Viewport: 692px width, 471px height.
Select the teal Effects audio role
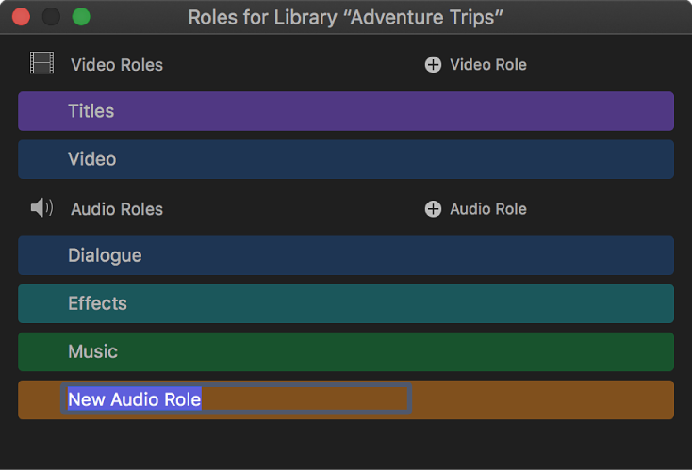coord(345,303)
